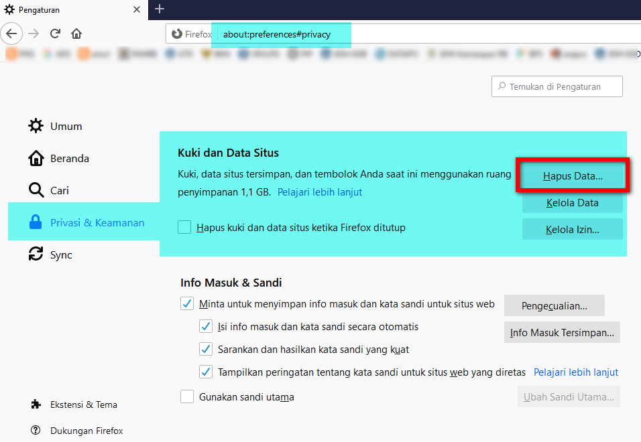Open the Beranda settings category
Viewport: 641px width, 442px height.
(59, 158)
